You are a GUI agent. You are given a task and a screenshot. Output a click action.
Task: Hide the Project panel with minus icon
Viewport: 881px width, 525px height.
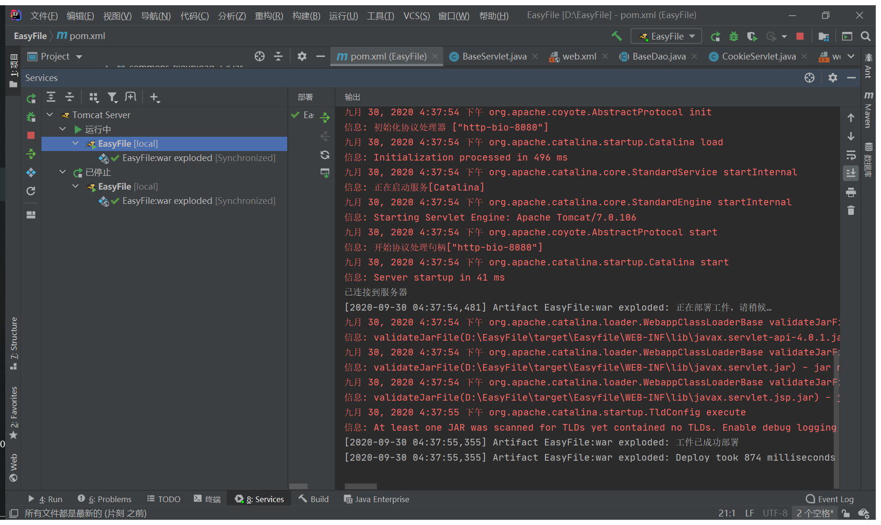click(x=321, y=56)
